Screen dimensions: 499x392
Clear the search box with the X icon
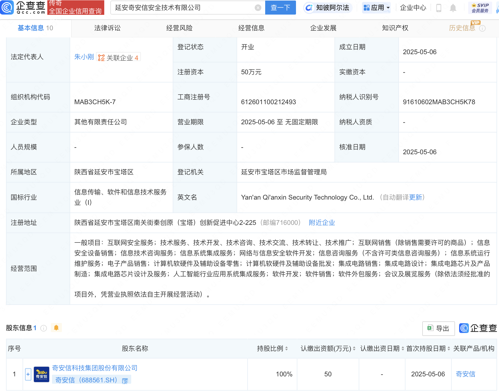[x=258, y=8]
